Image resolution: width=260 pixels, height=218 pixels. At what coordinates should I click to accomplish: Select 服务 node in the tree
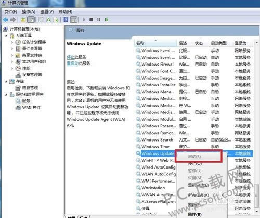coord(26,101)
